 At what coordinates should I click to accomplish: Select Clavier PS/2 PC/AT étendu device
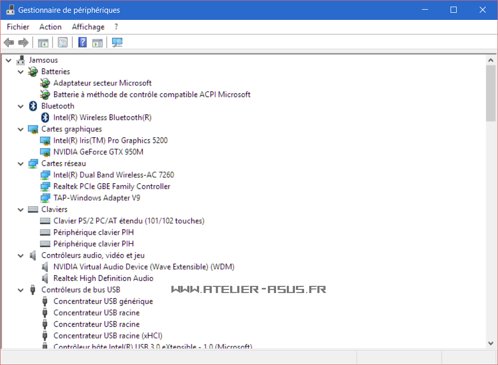(129, 221)
